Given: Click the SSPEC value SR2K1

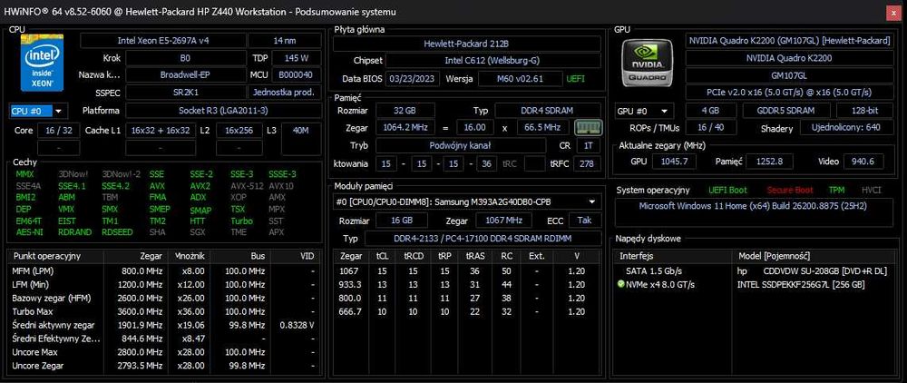Looking at the screenshot, I should 185,92.
